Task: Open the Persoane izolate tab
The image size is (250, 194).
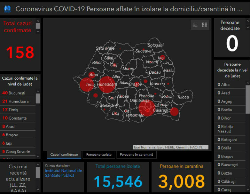Action: pyautogui.click(x=99, y=154)
